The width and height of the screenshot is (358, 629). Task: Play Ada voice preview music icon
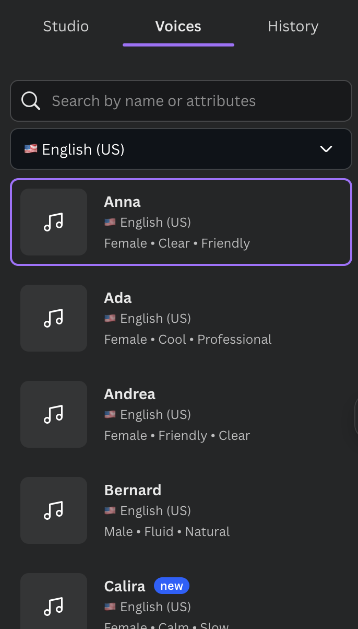click(53, 318)
